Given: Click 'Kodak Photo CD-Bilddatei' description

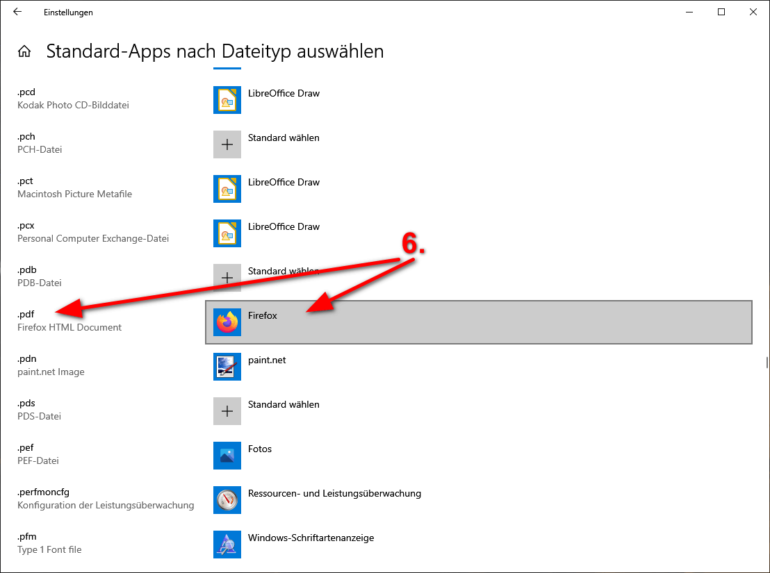Looking at the screenshot, I should point(73,105).
